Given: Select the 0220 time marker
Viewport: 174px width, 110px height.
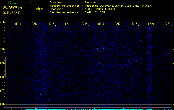Looking at the screenshot, I should click(167, 24).
